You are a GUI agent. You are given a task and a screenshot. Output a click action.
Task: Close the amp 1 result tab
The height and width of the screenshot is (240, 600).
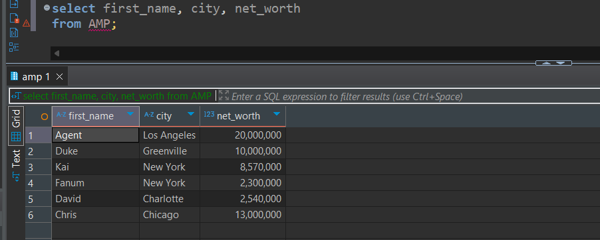(x=59, y=77)
